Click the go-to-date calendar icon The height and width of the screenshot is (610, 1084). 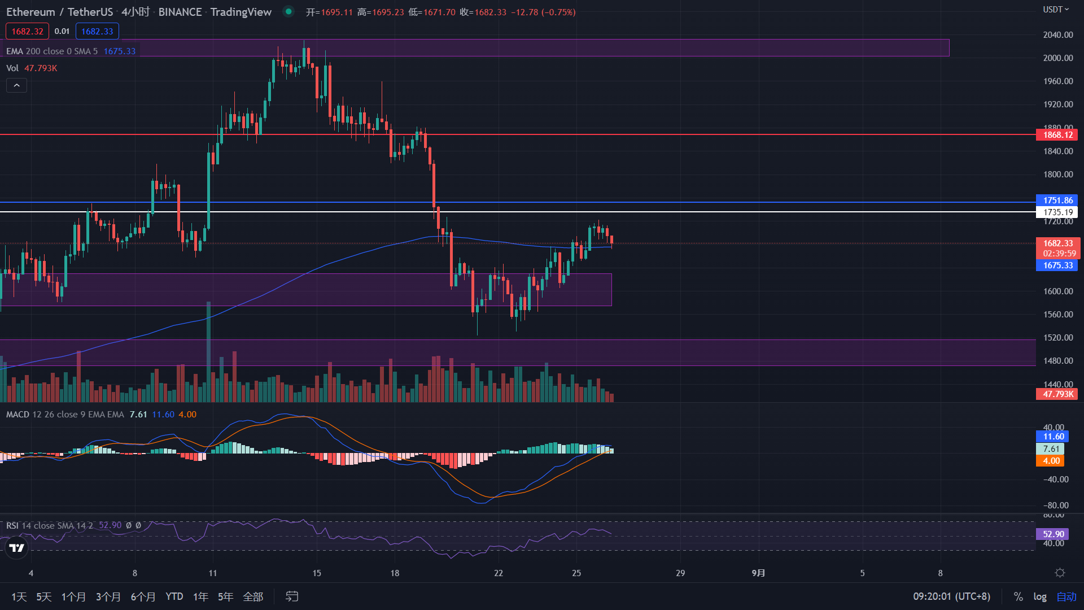[292, 596]
